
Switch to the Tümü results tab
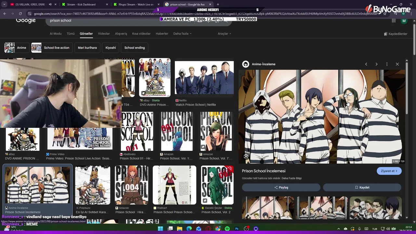[x=71, y=34]
